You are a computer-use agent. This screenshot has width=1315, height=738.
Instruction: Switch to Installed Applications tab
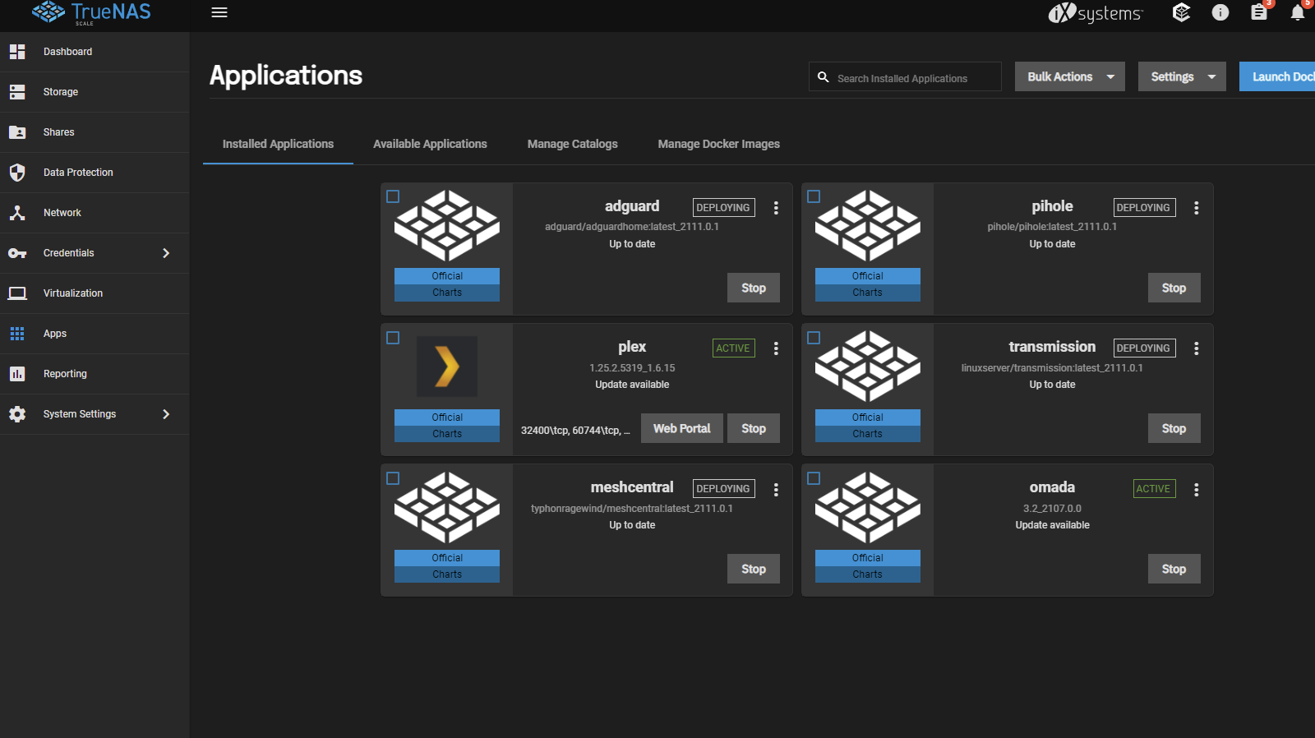point(278,144)
